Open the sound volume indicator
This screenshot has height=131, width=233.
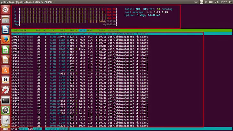217,2
